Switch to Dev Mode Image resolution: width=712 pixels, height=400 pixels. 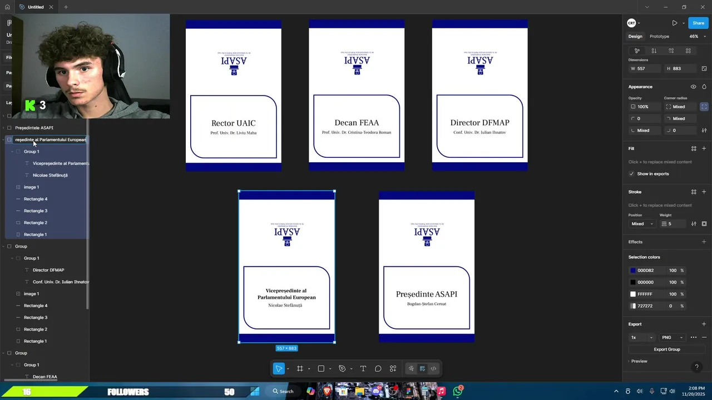(x=433, y=369)
